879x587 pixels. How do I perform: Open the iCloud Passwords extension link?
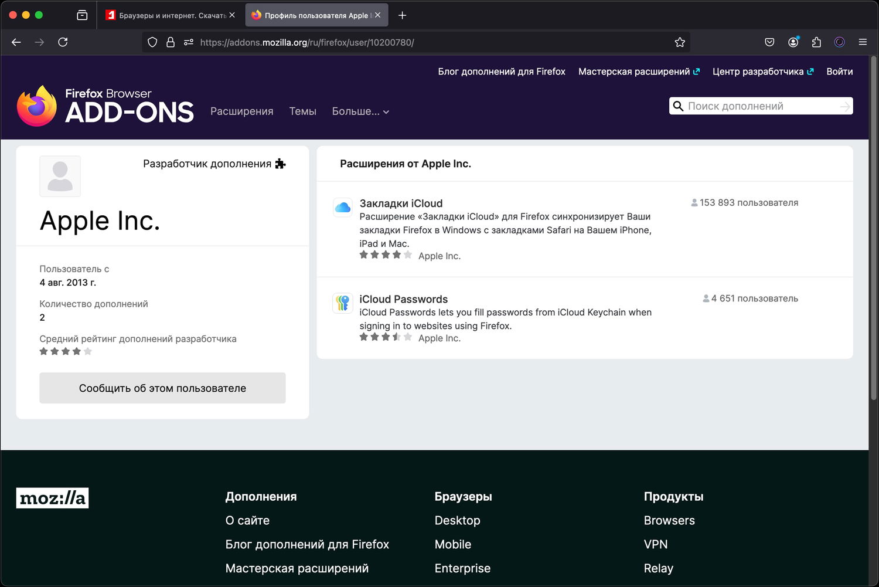[x=403, y=299]
